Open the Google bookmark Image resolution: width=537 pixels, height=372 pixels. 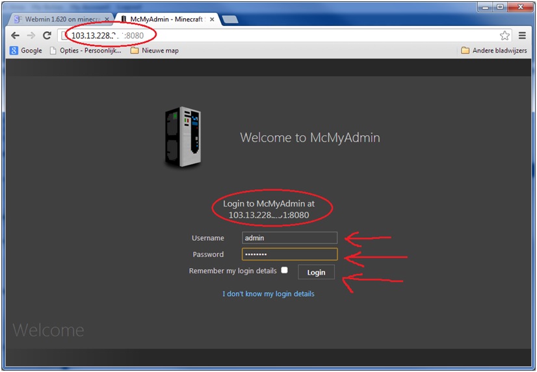[26, 51]
